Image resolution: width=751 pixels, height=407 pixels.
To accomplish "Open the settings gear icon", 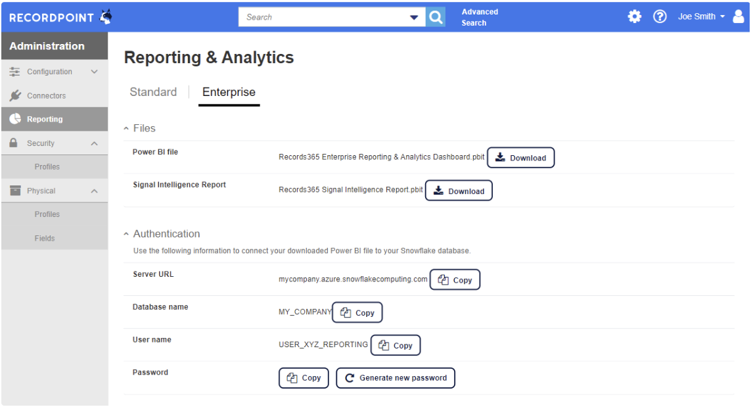I will tap(635, 17).
